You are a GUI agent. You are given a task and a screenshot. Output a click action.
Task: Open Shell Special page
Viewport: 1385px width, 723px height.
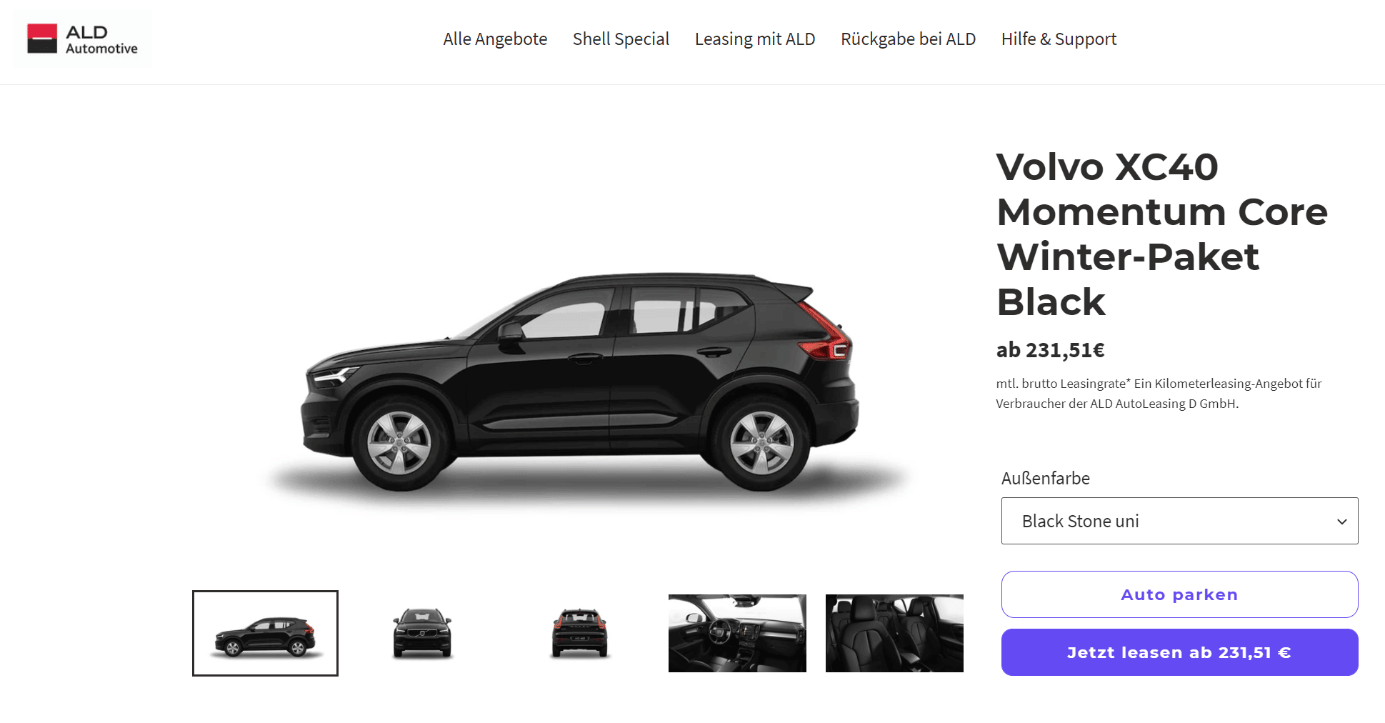point(621,39)
